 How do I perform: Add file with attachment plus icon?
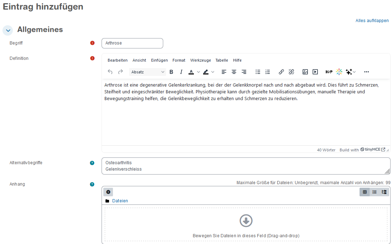point(108,192)
